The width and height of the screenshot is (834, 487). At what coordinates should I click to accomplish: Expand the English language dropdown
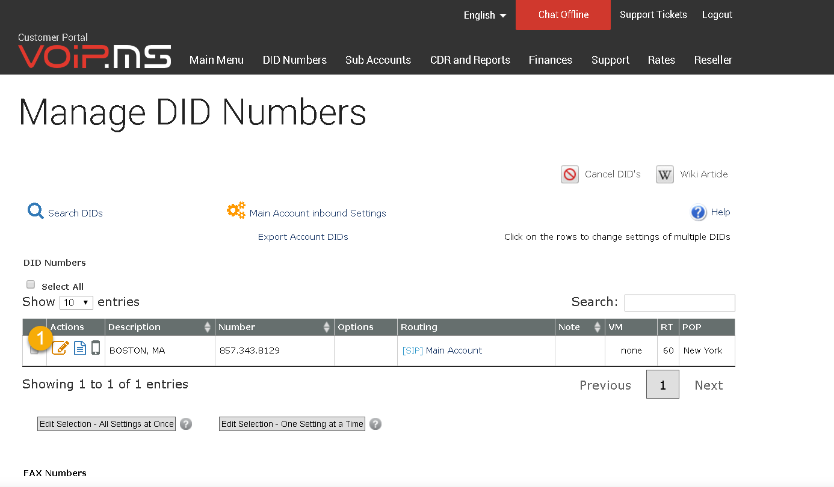click(485, 15)
